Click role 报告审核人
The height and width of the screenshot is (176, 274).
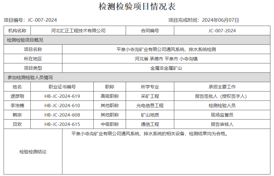tap(222, 124)
